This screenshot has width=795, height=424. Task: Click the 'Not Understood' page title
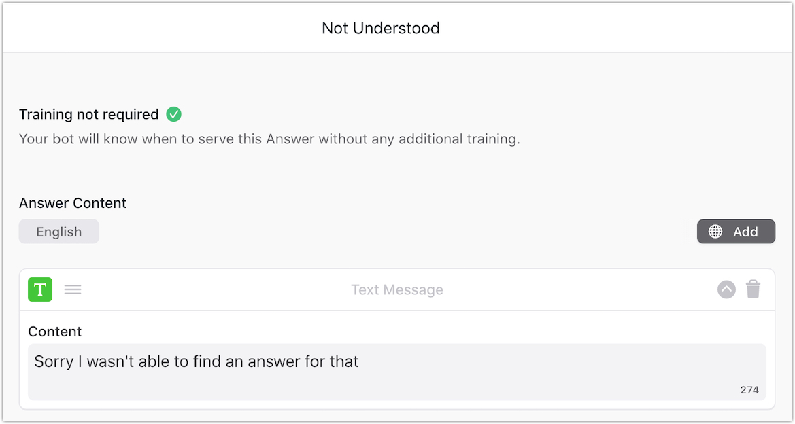(381, 28)
